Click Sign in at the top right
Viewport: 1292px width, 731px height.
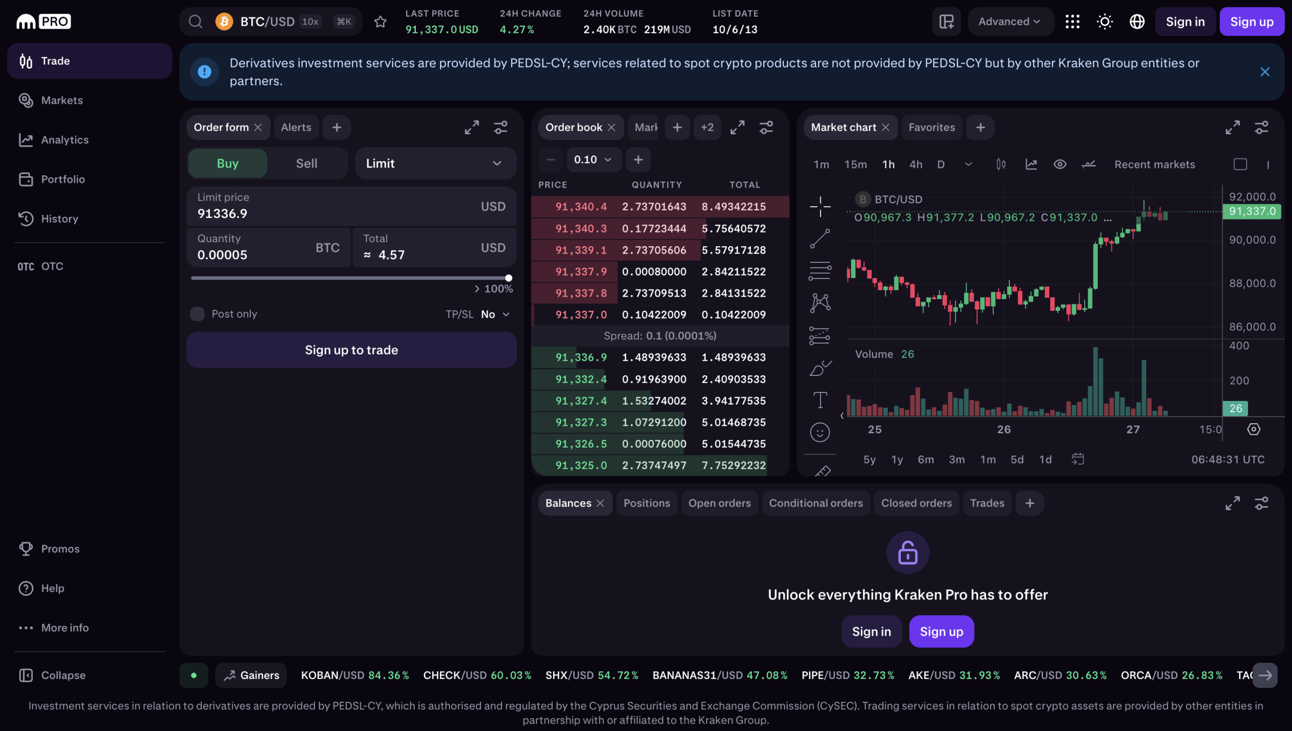tap(1185, 22)
